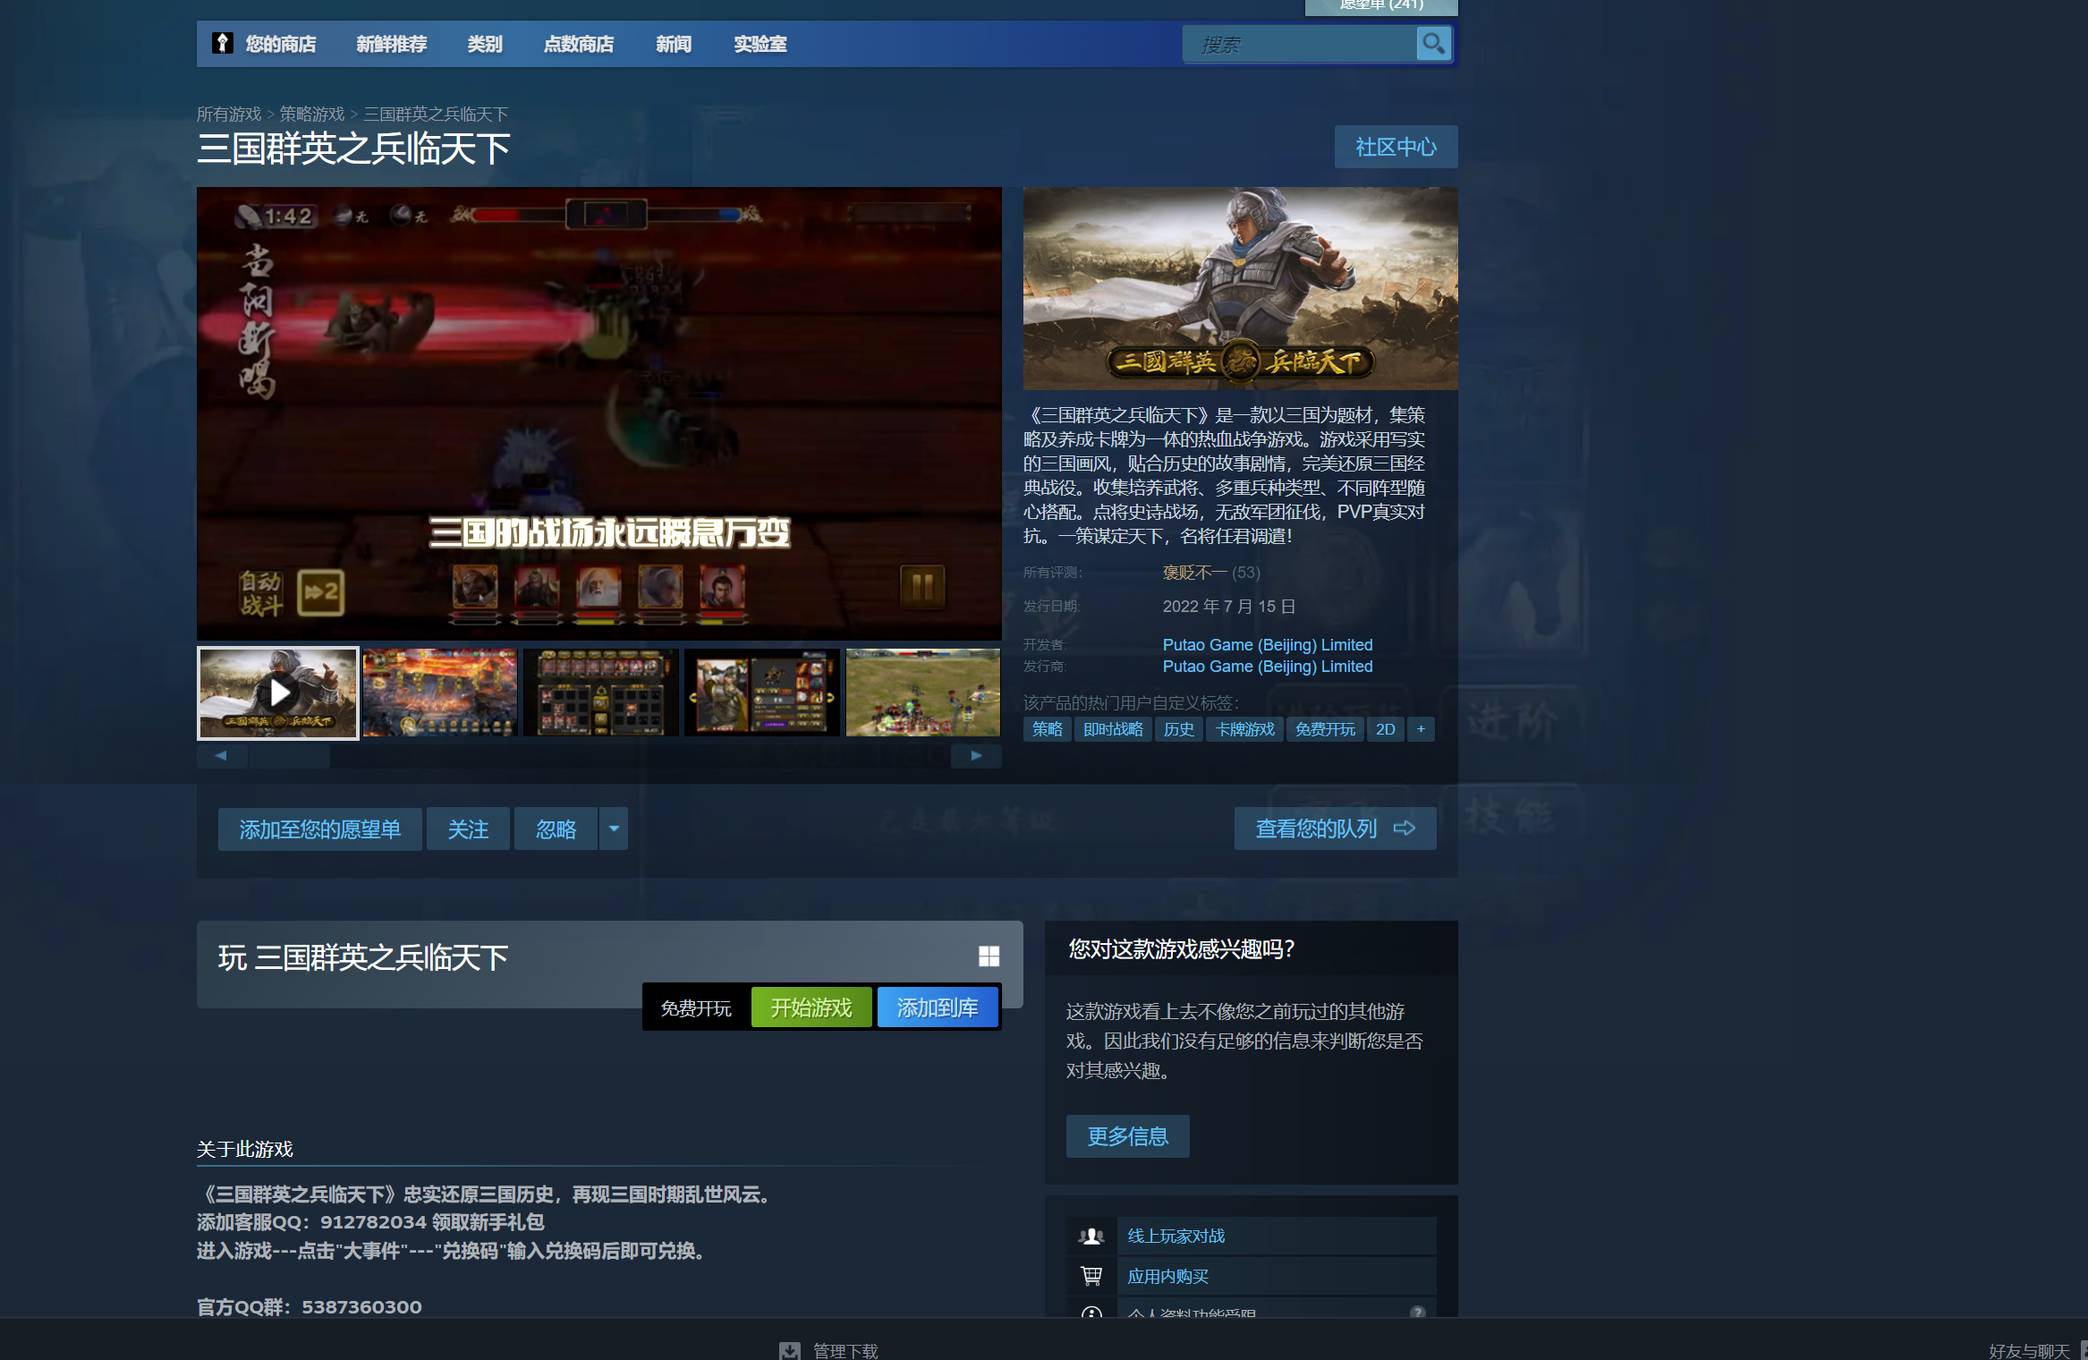
Task: Open the 类别 categories menu
Action: pos(485,44)
